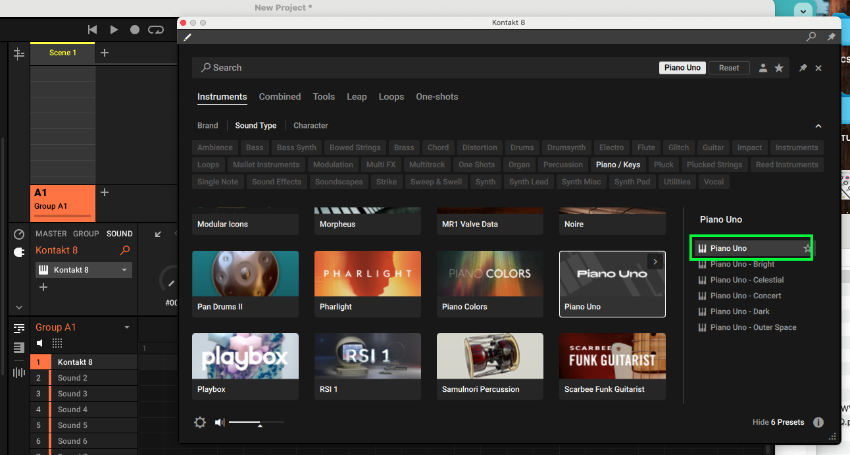
Task: Collapse the tag filter with up chevron
Action: (x=818, y=126)
